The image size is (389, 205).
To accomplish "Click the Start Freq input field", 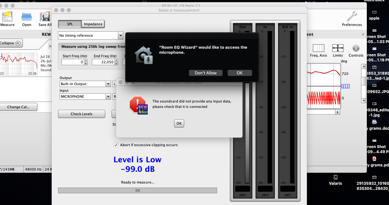I will (73, 62).
